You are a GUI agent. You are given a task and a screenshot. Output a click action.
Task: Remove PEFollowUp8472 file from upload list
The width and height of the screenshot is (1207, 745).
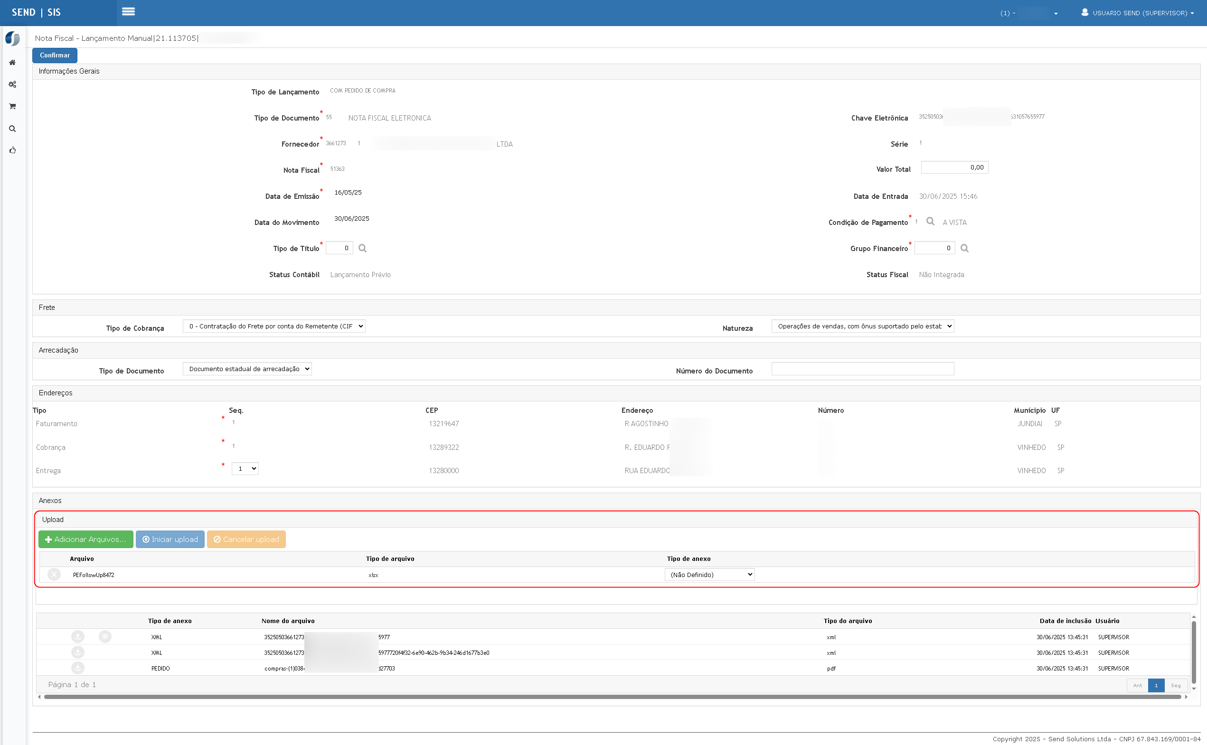(54, 575)
